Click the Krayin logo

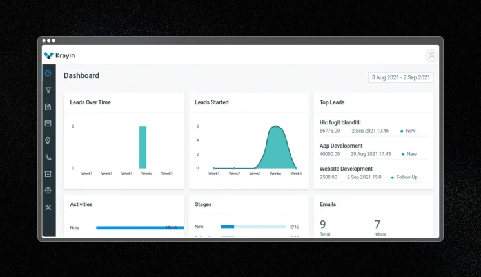click(59, 55)
